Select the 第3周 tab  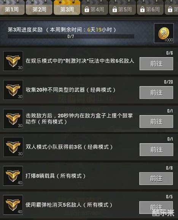(x=67, y=8)
